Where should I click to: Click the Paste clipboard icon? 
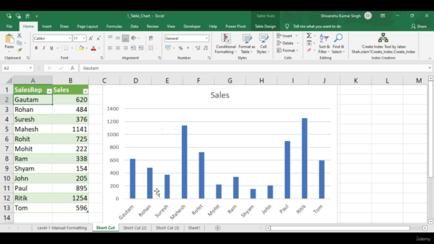click(9, 39)
